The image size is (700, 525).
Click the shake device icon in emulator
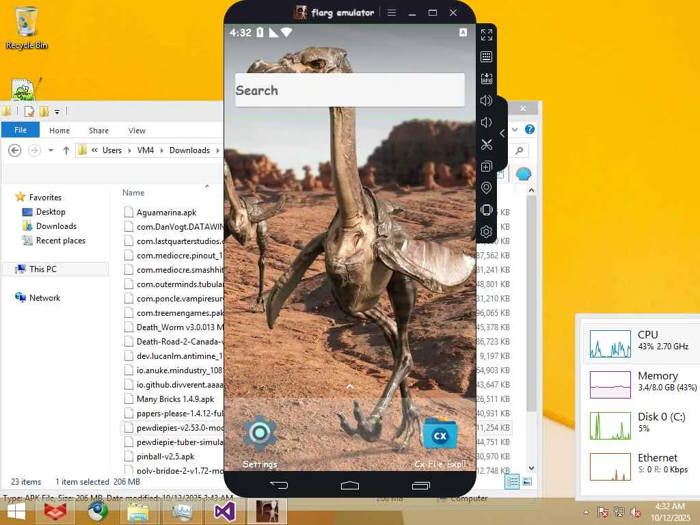[x=486, y=210]
